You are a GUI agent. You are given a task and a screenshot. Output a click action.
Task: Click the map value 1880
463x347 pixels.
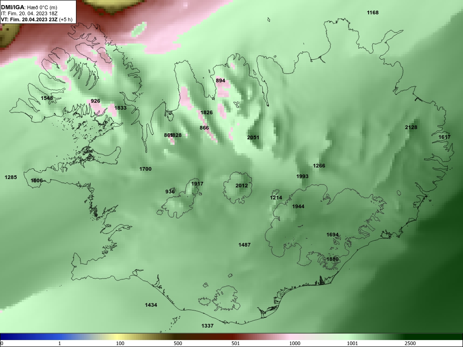[x=332, y=259]
